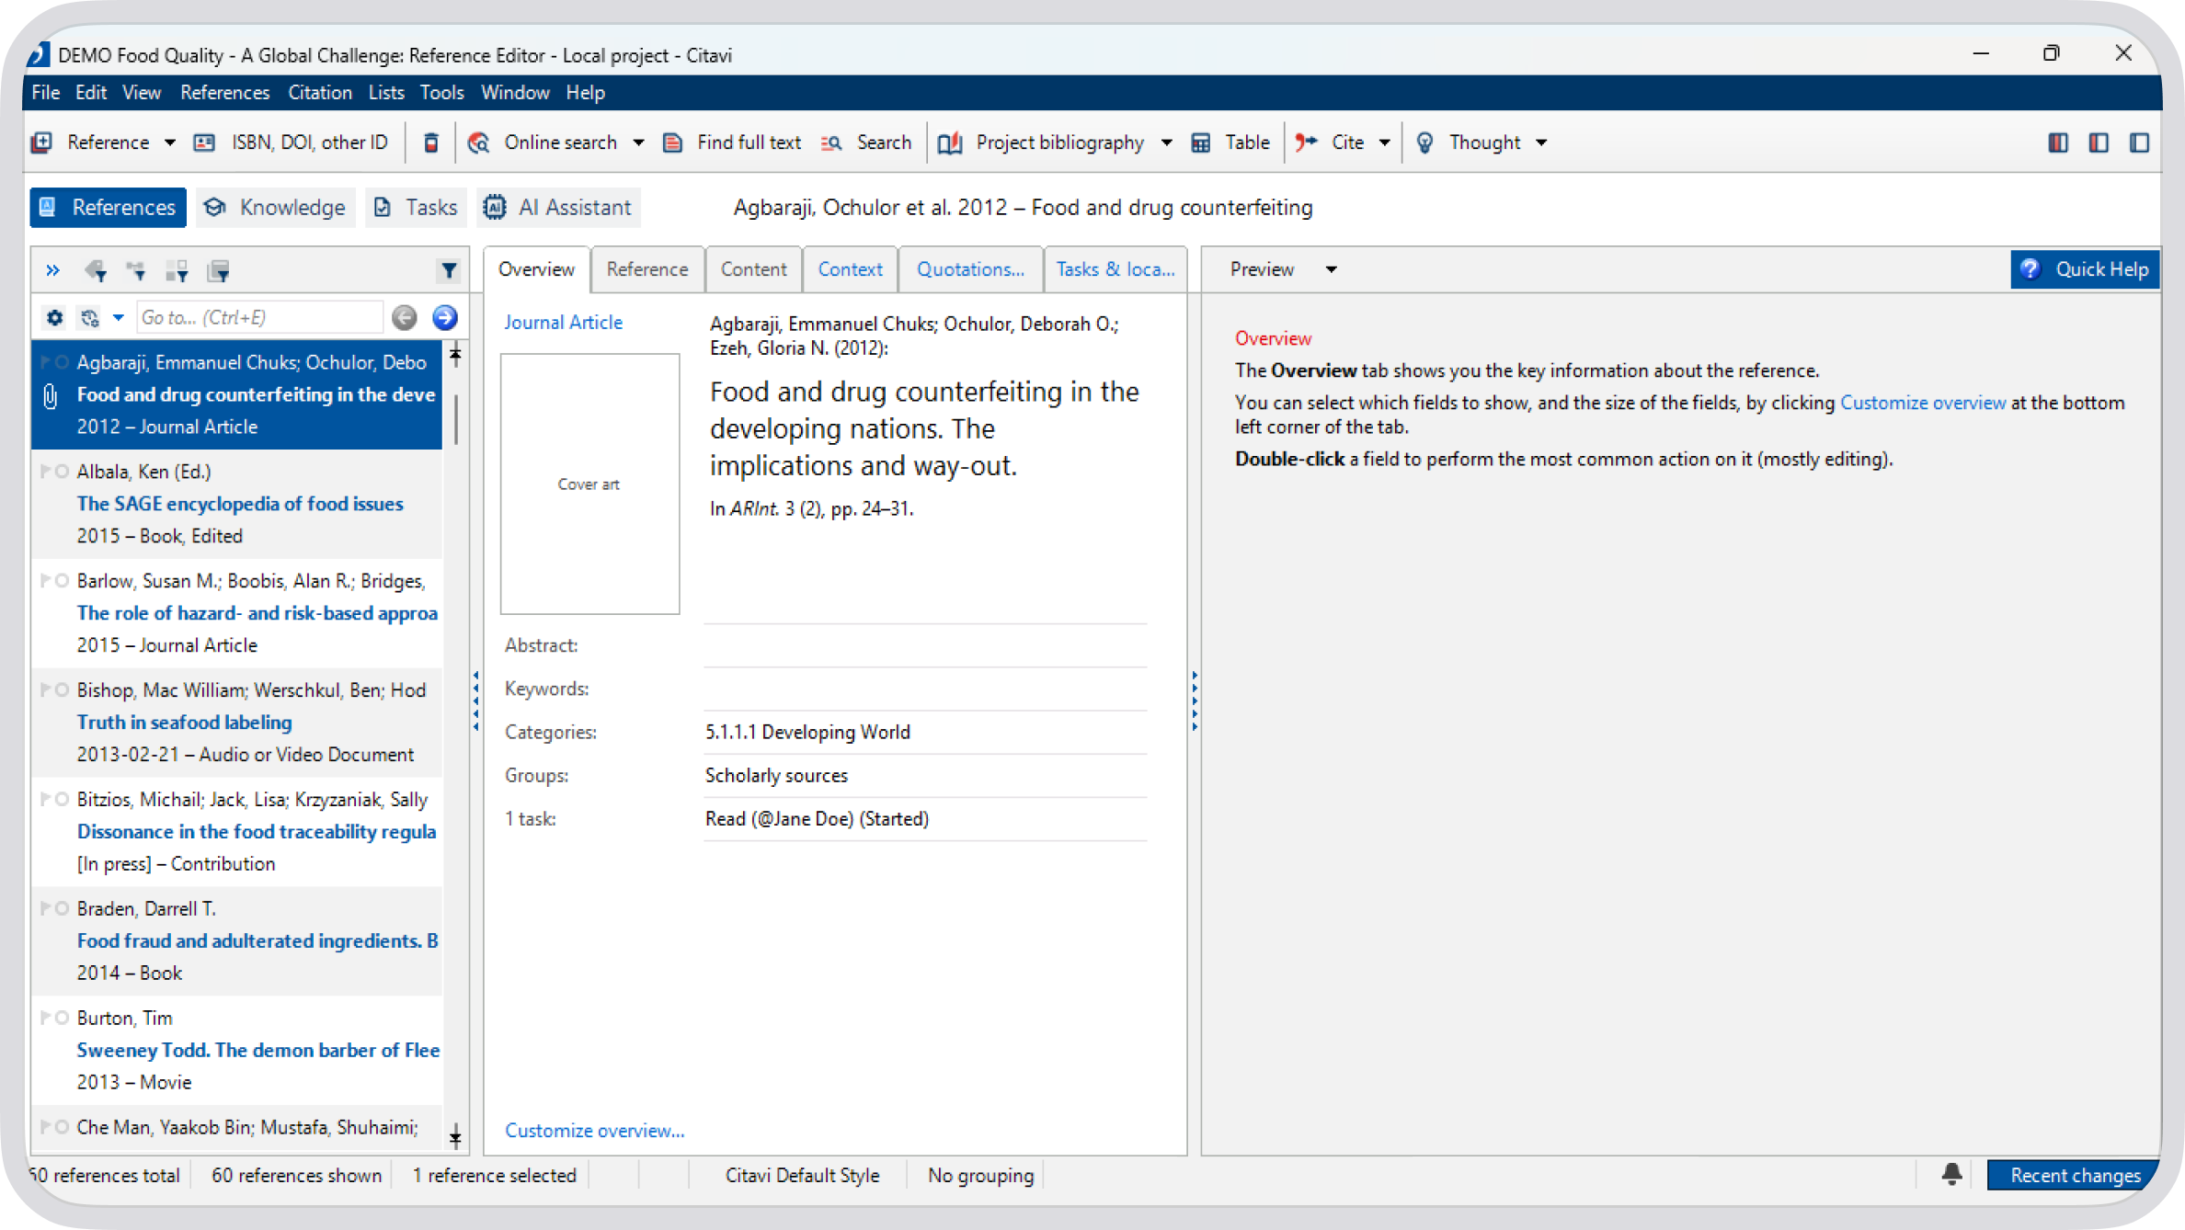Click the Find full text toolbar button
This screenshot has width=2185, height=1230.
tap(732, 142)
